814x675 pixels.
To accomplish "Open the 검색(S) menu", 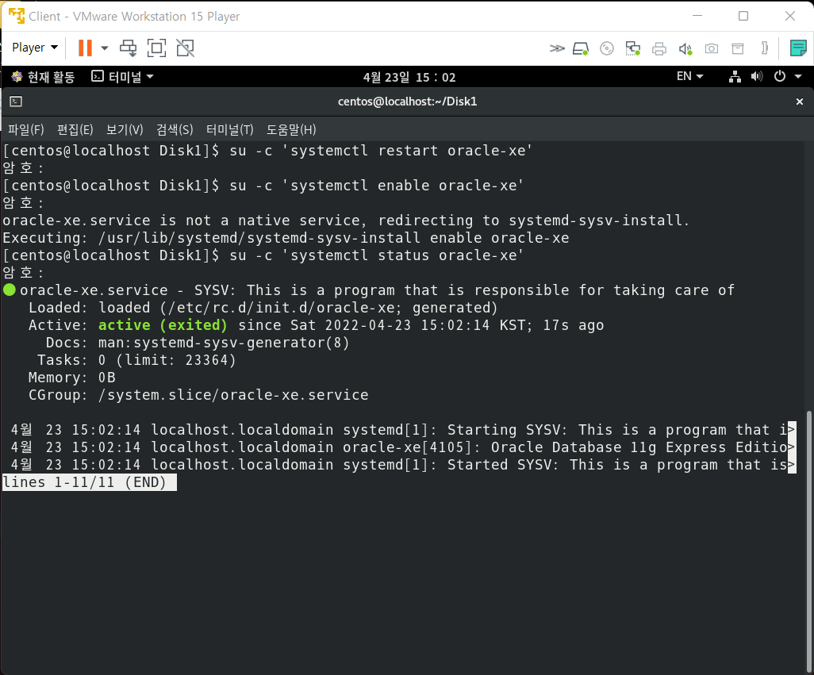I will coord(175,130).
